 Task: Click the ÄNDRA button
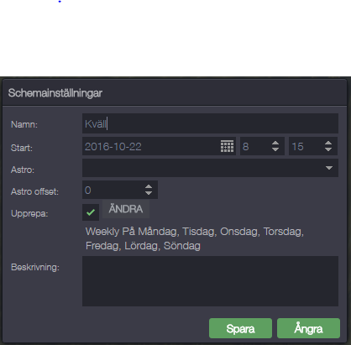pos(126,209)
